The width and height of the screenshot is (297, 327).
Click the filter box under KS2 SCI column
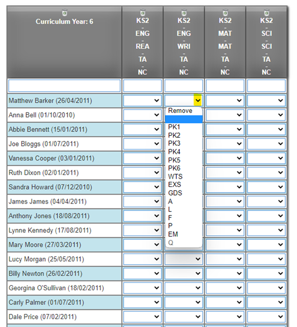[x=266, y=85]
